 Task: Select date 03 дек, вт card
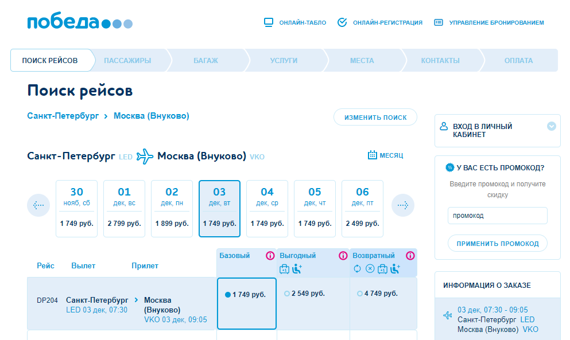[x=220, y=209]
